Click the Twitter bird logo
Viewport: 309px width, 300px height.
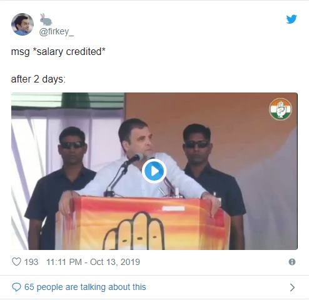(291, 19)
